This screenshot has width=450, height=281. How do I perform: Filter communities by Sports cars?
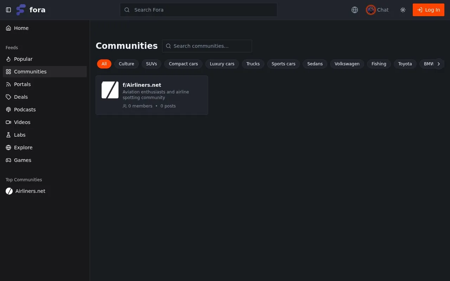click(283, 64)
